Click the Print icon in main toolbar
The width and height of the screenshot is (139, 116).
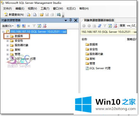[52, 14]
